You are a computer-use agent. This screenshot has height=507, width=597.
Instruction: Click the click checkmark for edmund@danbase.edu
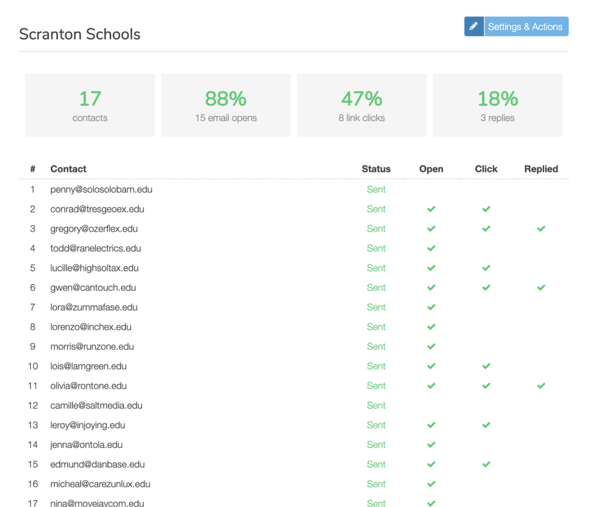point(486,465)
